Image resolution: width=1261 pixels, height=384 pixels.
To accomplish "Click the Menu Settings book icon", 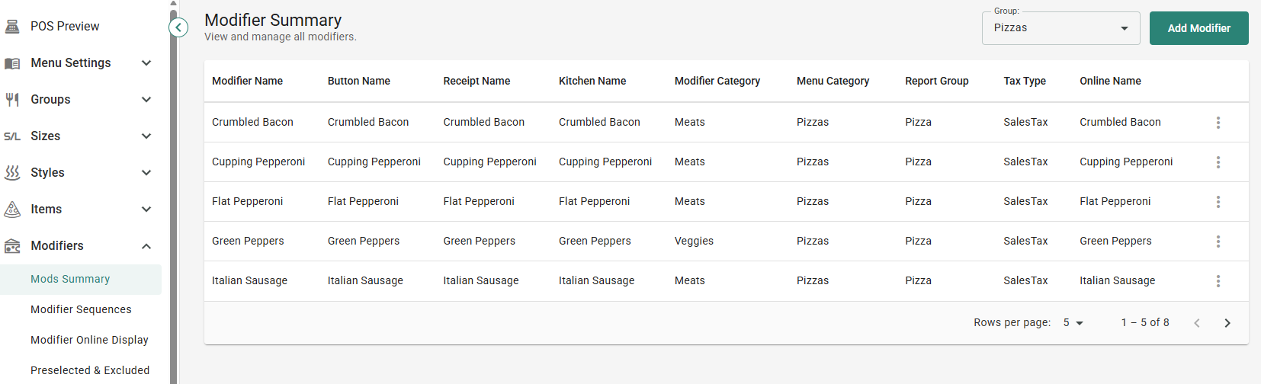I will [x=12, y=63].
